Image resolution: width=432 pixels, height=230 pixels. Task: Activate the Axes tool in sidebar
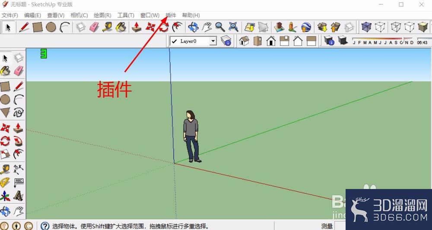5,196
